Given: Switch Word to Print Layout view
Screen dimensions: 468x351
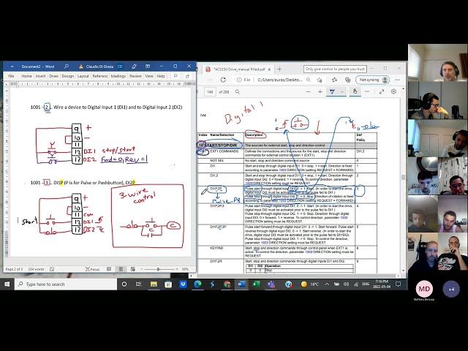Looking at the screenshot, I should [x=121, y=269].
